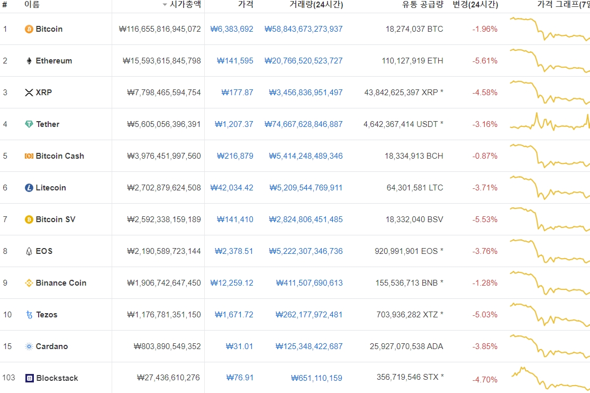This screenshot has height=393, width=590.
Task: Sort by 시가총액 column arrow
Action: click(165, 5)
